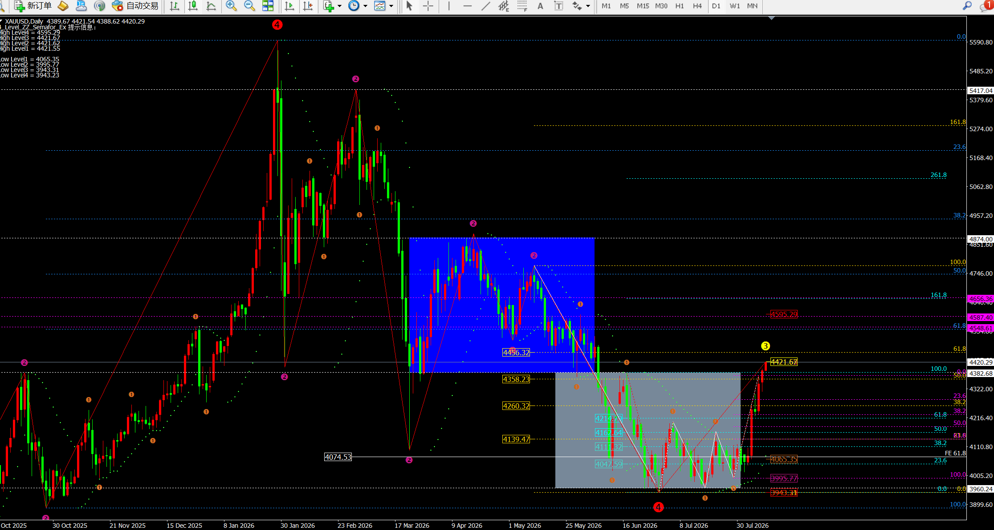Switch to candlestick chart display
Image resolution: width=994 pixels, height=530 pixels.
(x=193, y=6)
